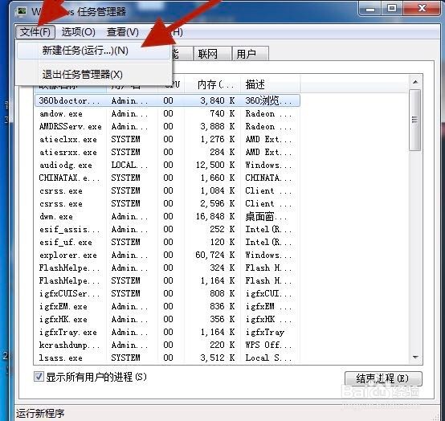Viewport: 445px width, 421px height.
Task: Open the 选项(O) menu
Action: pos(79,32)
